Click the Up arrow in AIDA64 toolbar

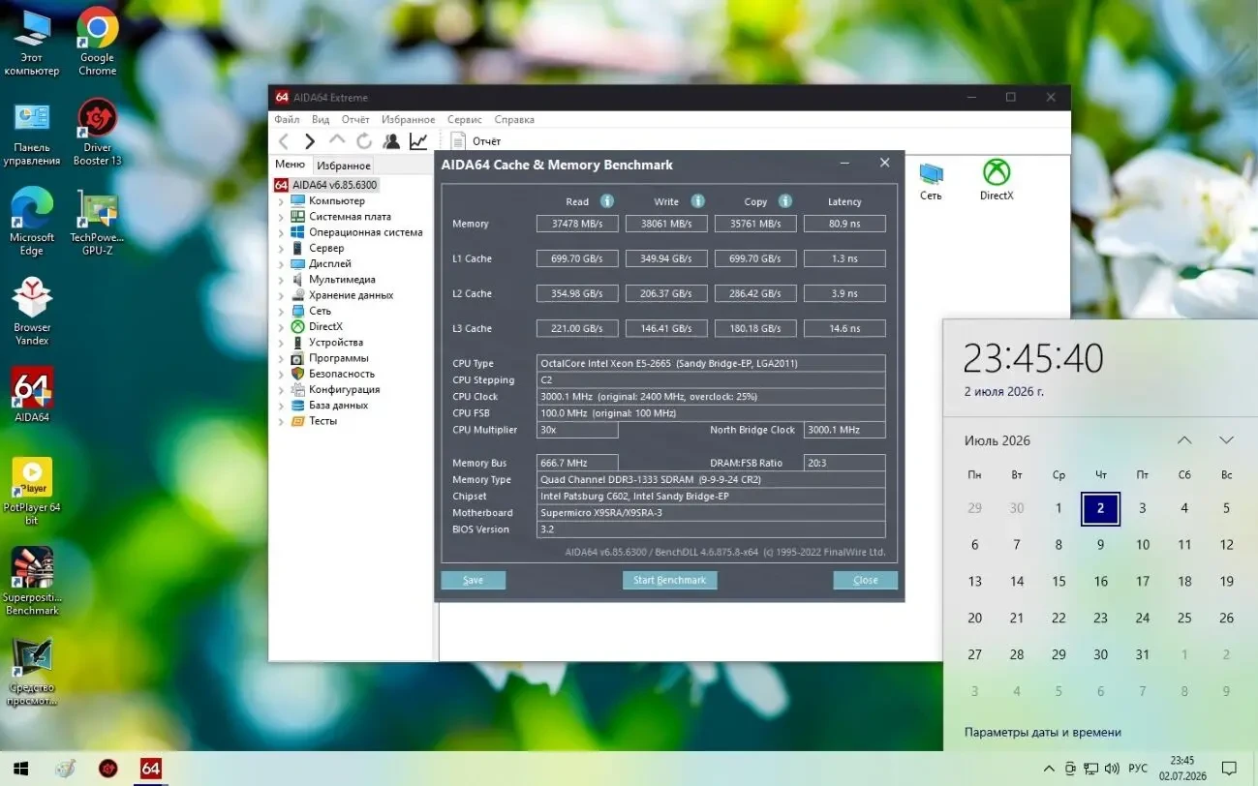click(x=337, y=140)
